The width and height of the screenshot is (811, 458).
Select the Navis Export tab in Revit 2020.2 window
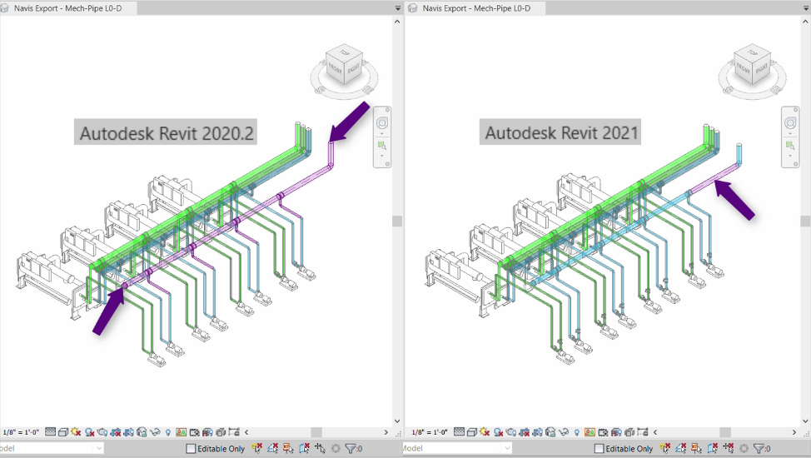coord(67,8)
